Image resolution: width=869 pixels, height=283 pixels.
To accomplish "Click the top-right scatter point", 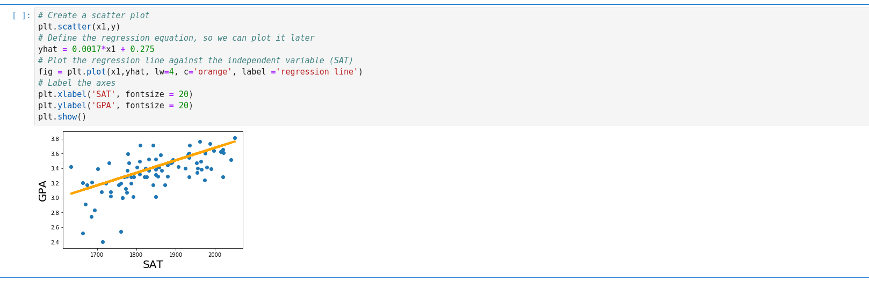I will click(235, 138).
